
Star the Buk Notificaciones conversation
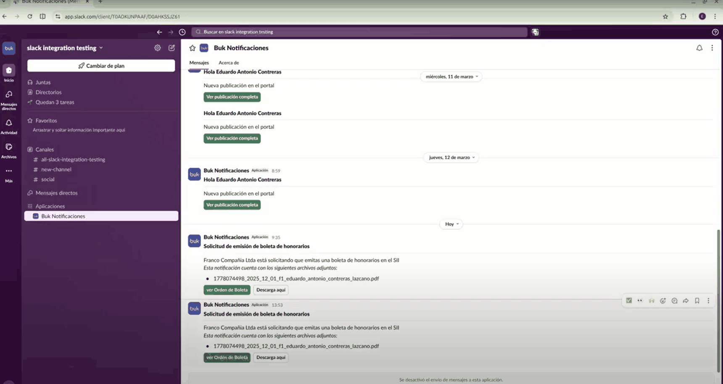coord(193,48)
